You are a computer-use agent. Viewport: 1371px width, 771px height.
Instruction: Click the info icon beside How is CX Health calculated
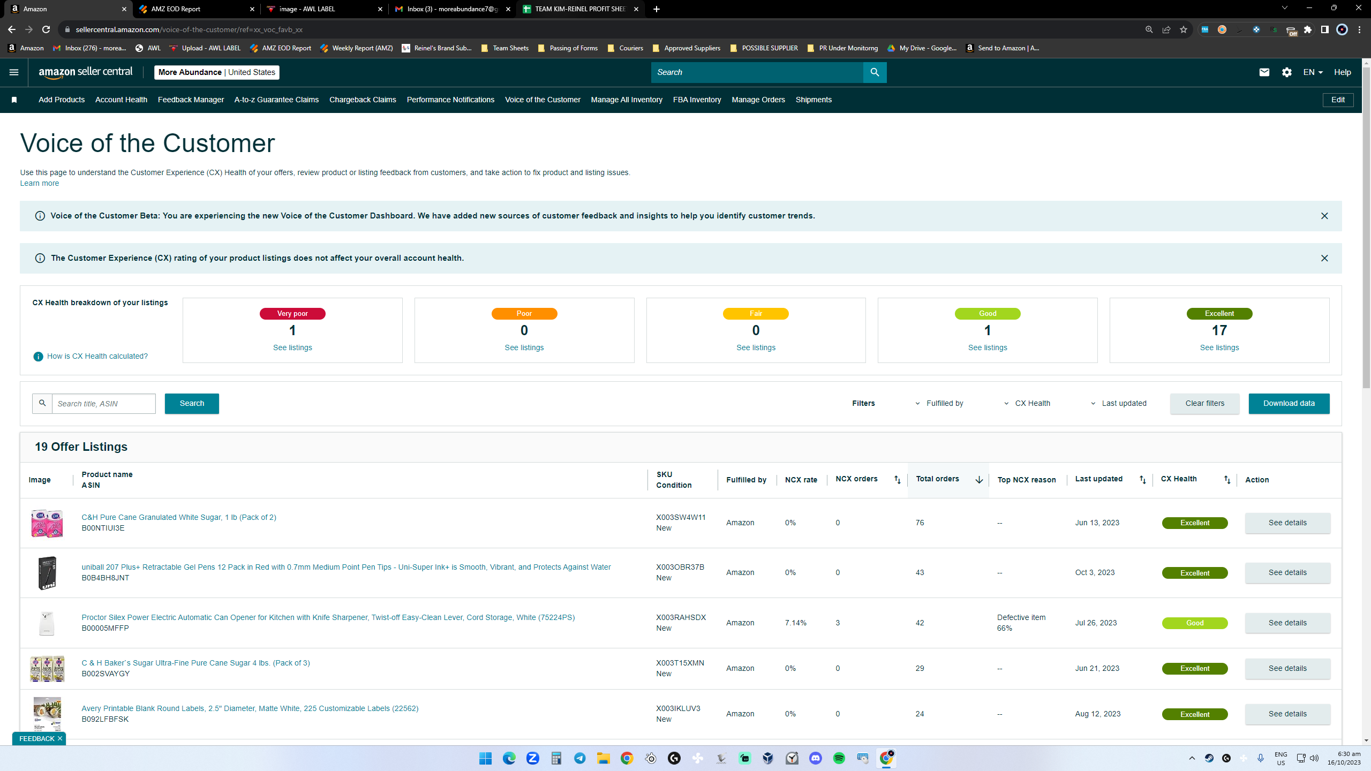[x=38, y=357]
